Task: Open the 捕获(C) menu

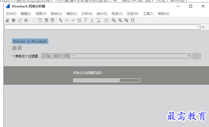Action: coord(71,14)
